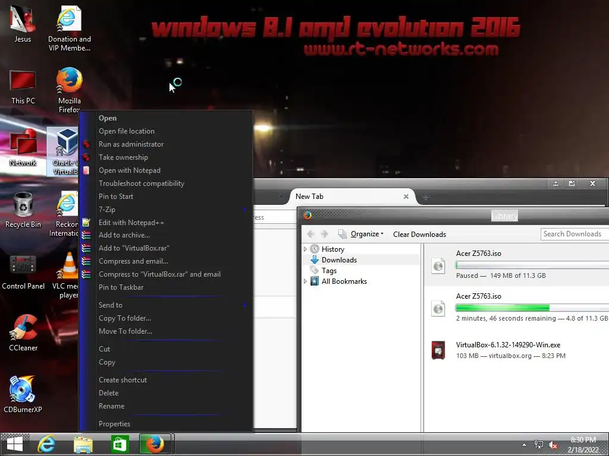This screenshot has width=609, height=456.
Task: Choose Create shortcut
Action: pos(165,380)
